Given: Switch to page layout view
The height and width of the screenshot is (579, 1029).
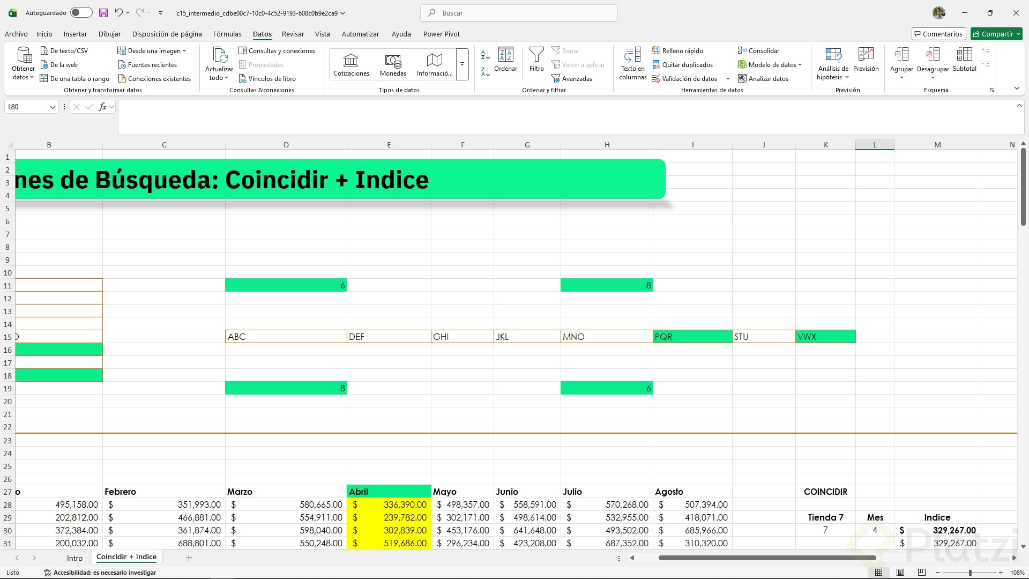Looking at the screenshot, I should [x=900, y=573].
